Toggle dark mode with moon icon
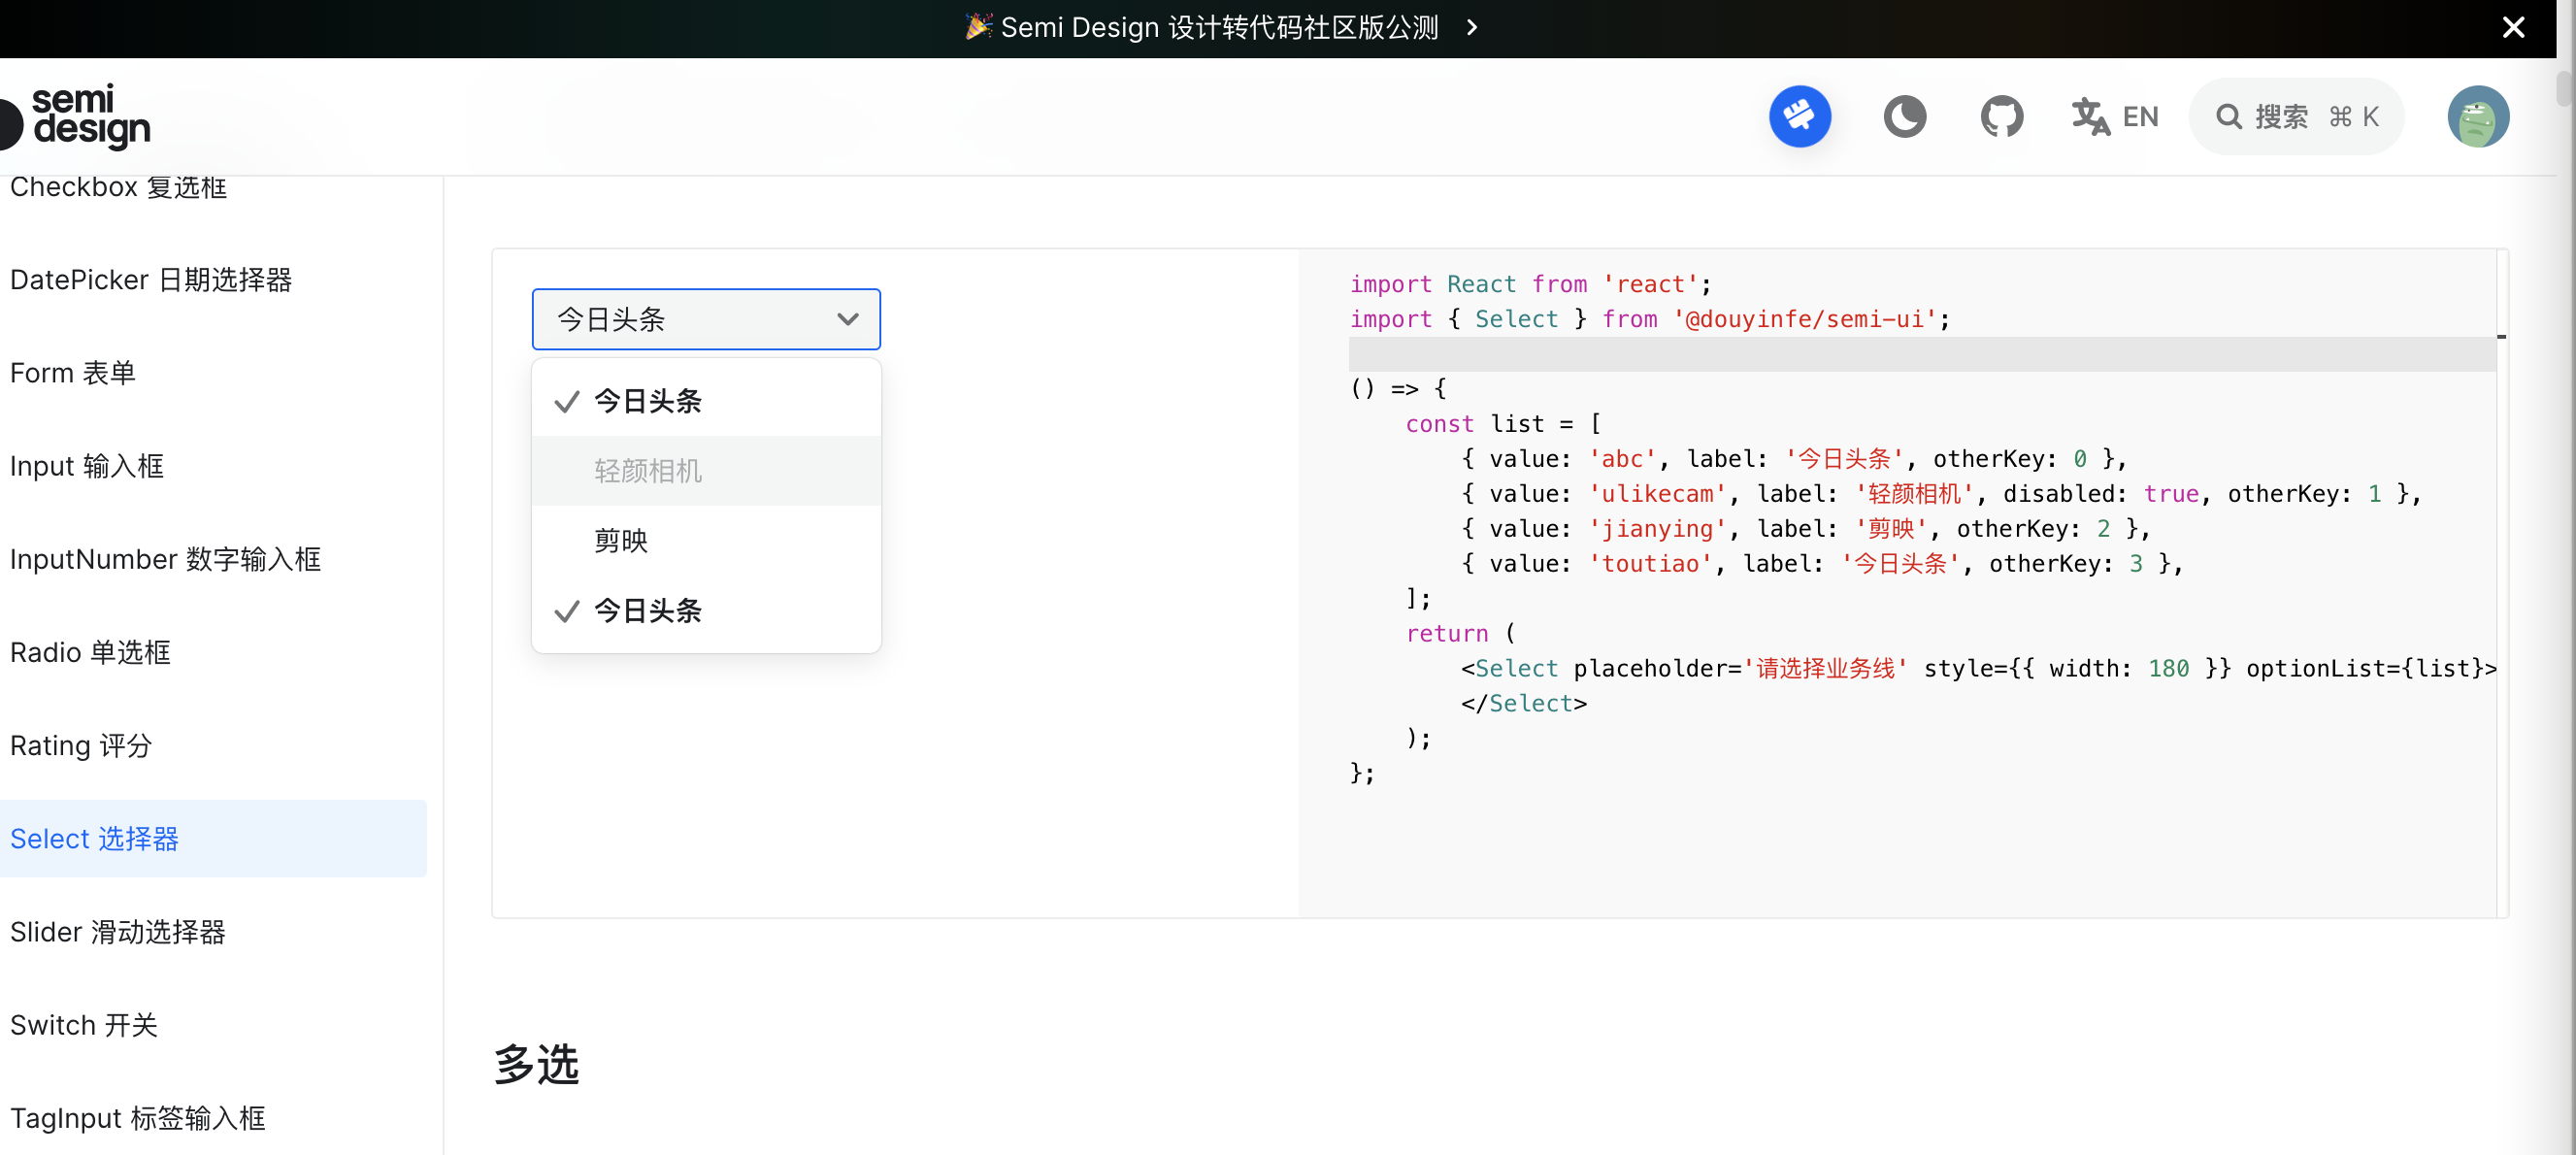 [x=1904, y=117]
